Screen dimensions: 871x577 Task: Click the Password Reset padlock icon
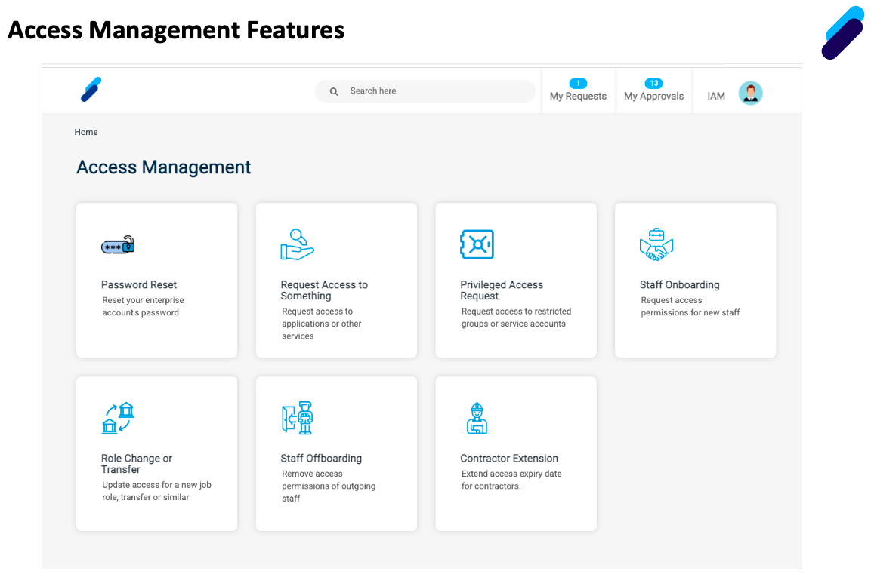point(117,244)
